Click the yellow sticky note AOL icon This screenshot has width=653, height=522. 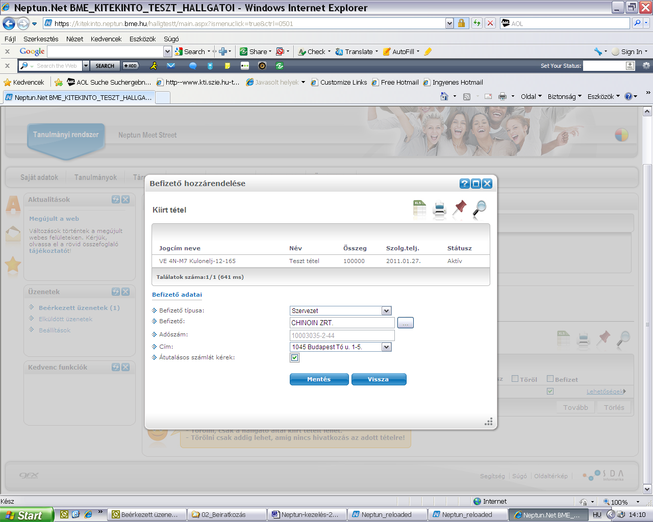coord(228,66)
